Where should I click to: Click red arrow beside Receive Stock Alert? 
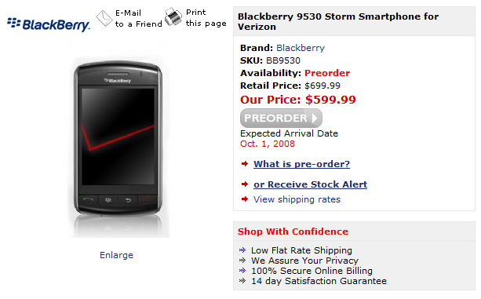click(245, 184)
